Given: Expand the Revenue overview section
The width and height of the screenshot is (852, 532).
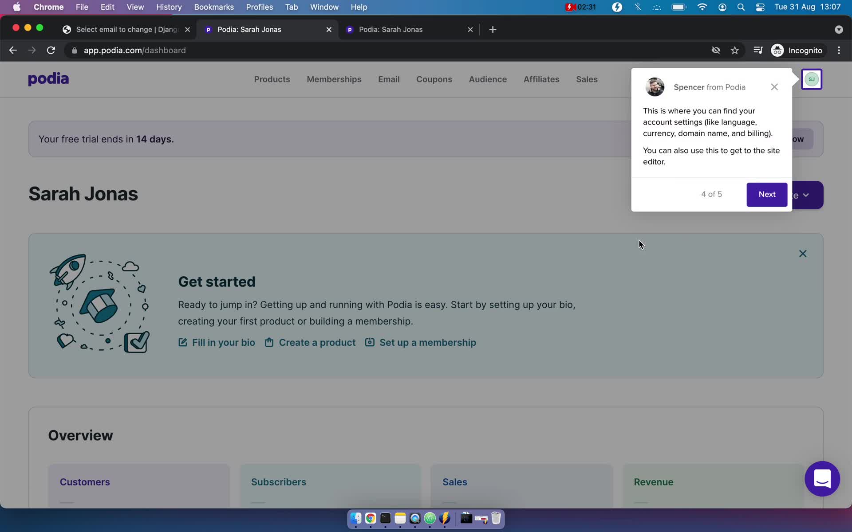Looking at the screenshot, I should (x=653, y=482).
